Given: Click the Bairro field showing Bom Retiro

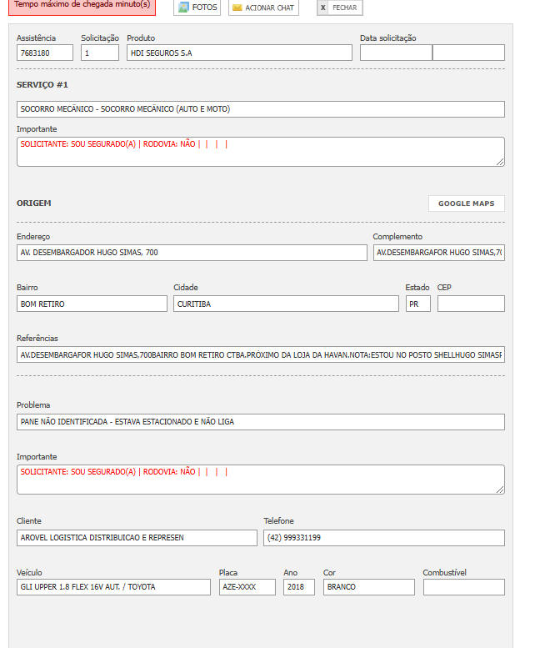Looking at the screenshot, I should tap(92, 304).
